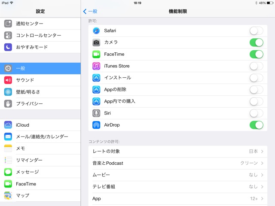Tap the iTunes Store music icon
The height and width of the screenshot is (206, 275).
(96, 66)
